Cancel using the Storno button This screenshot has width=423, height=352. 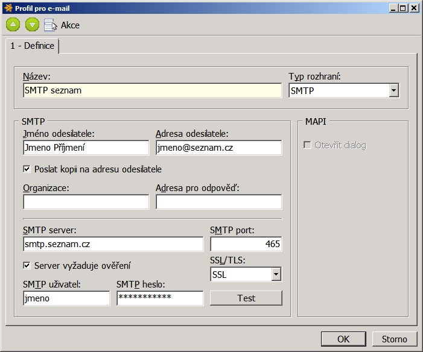point(394,339)
